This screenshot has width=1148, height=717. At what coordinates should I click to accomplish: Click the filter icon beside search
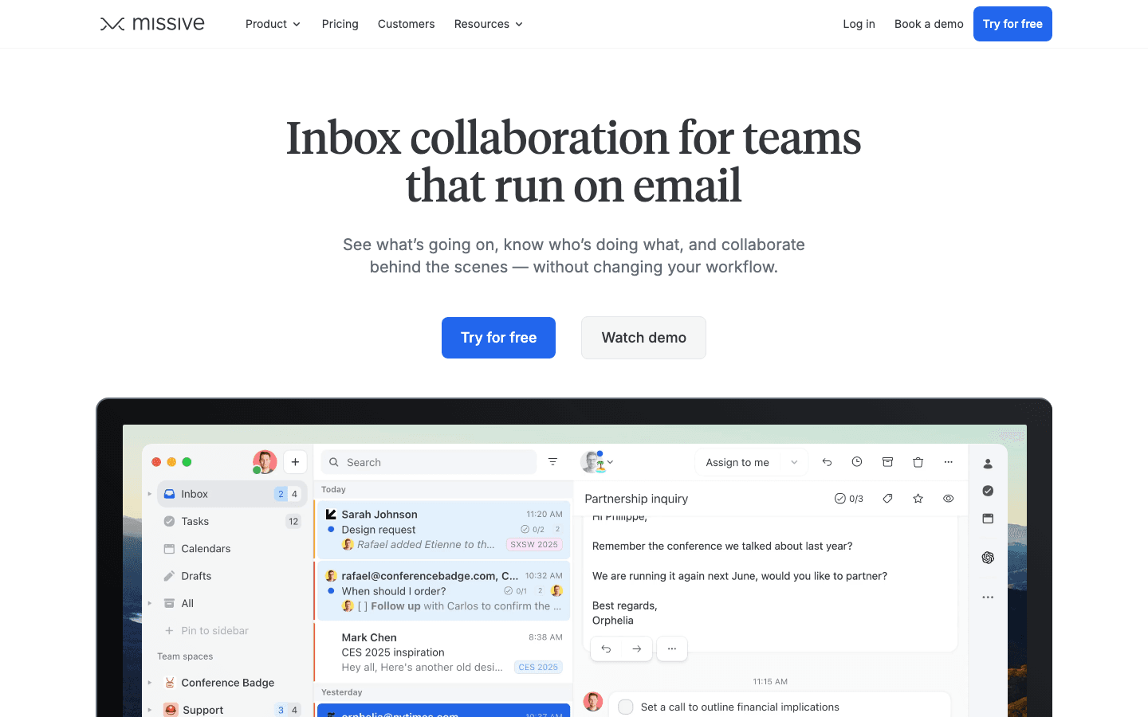pos(552,462)
